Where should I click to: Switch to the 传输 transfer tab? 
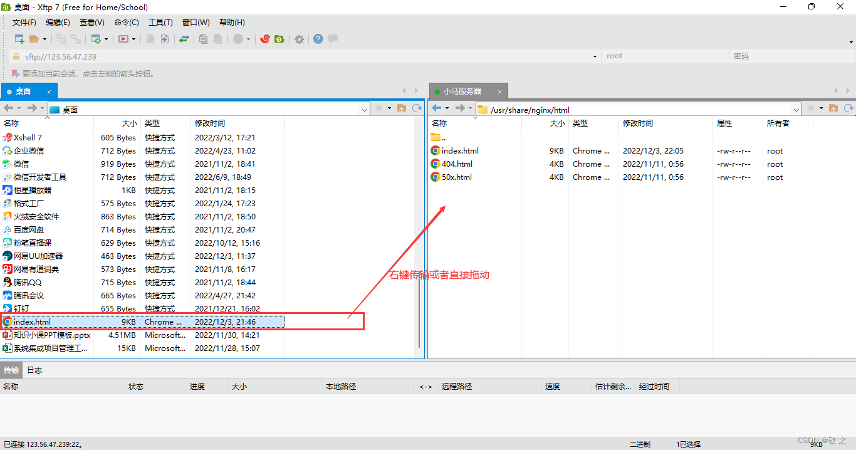coord(11,370)
